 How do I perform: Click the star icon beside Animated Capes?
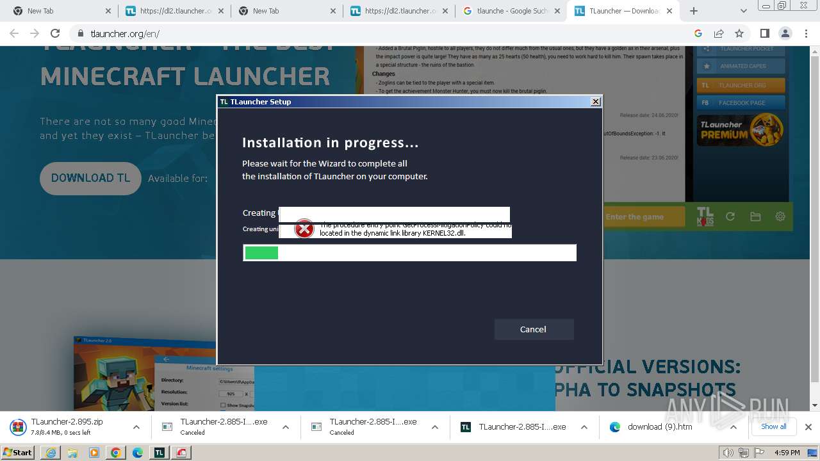(706, 66)
